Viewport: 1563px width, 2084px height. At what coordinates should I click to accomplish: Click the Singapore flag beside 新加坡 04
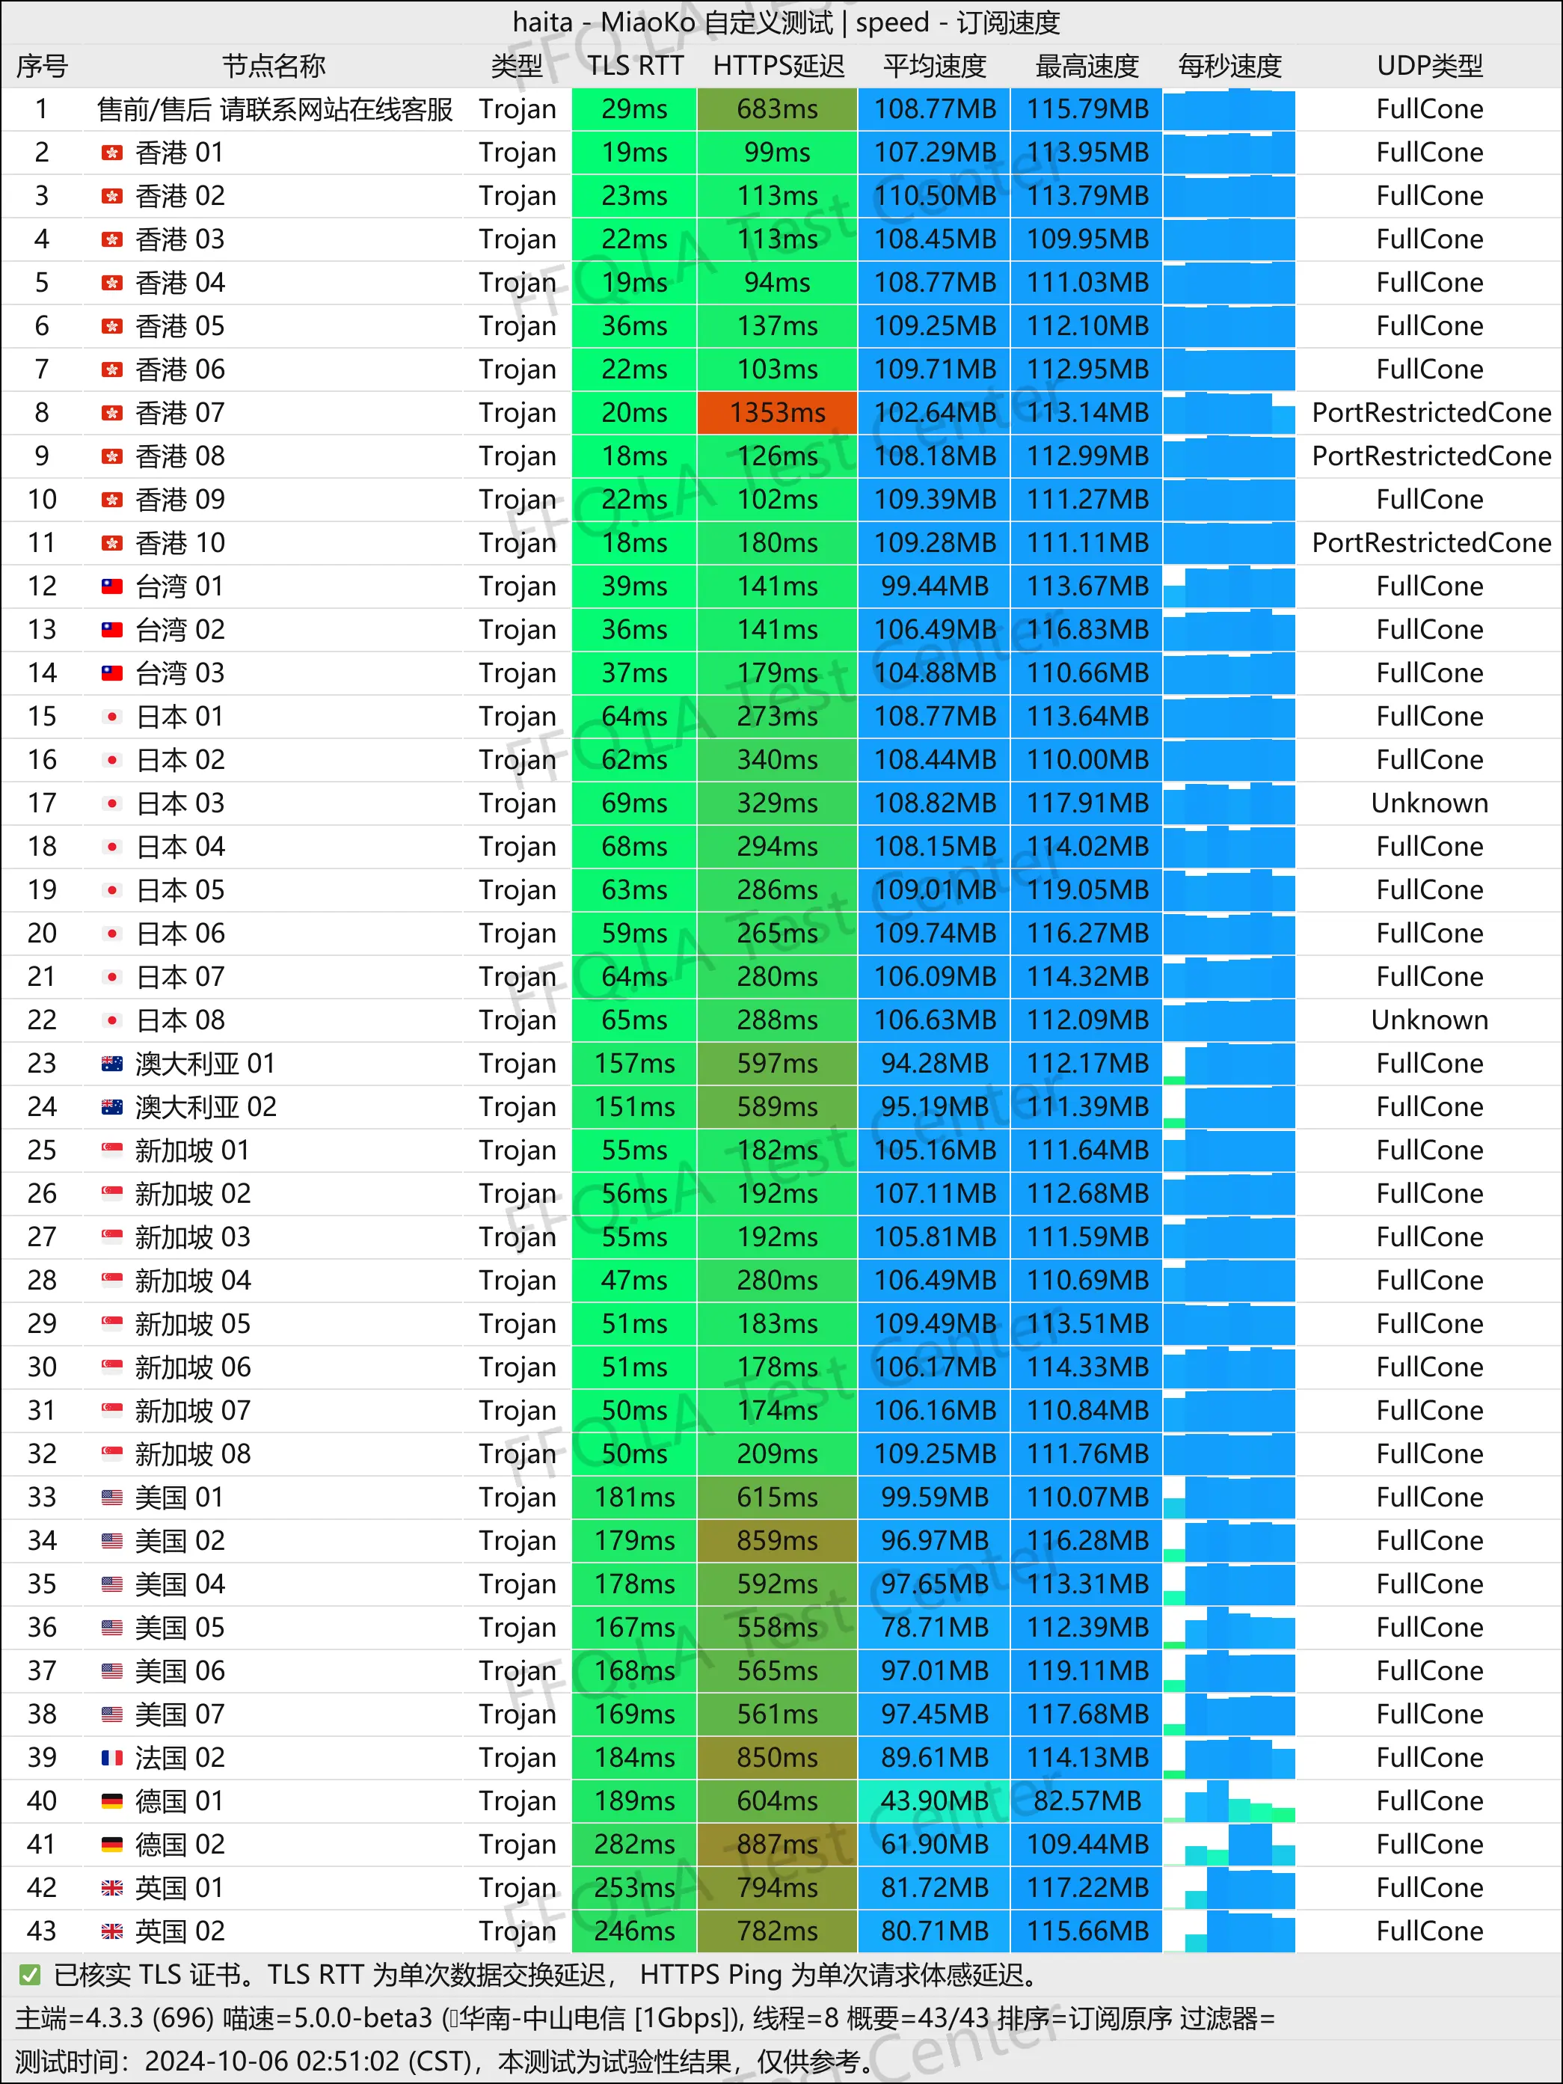112,1279
